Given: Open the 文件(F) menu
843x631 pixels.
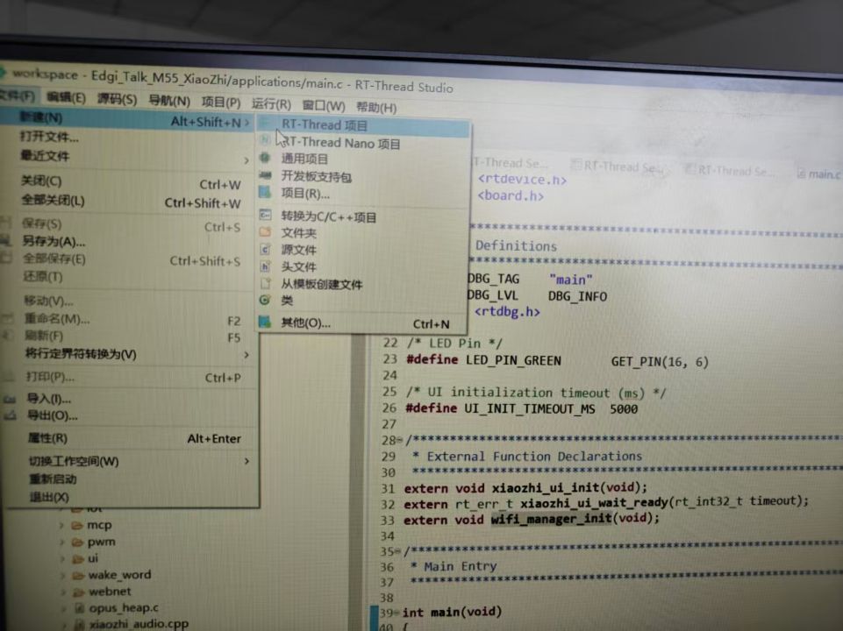Looking at the screenshot, I should [18, 96].
